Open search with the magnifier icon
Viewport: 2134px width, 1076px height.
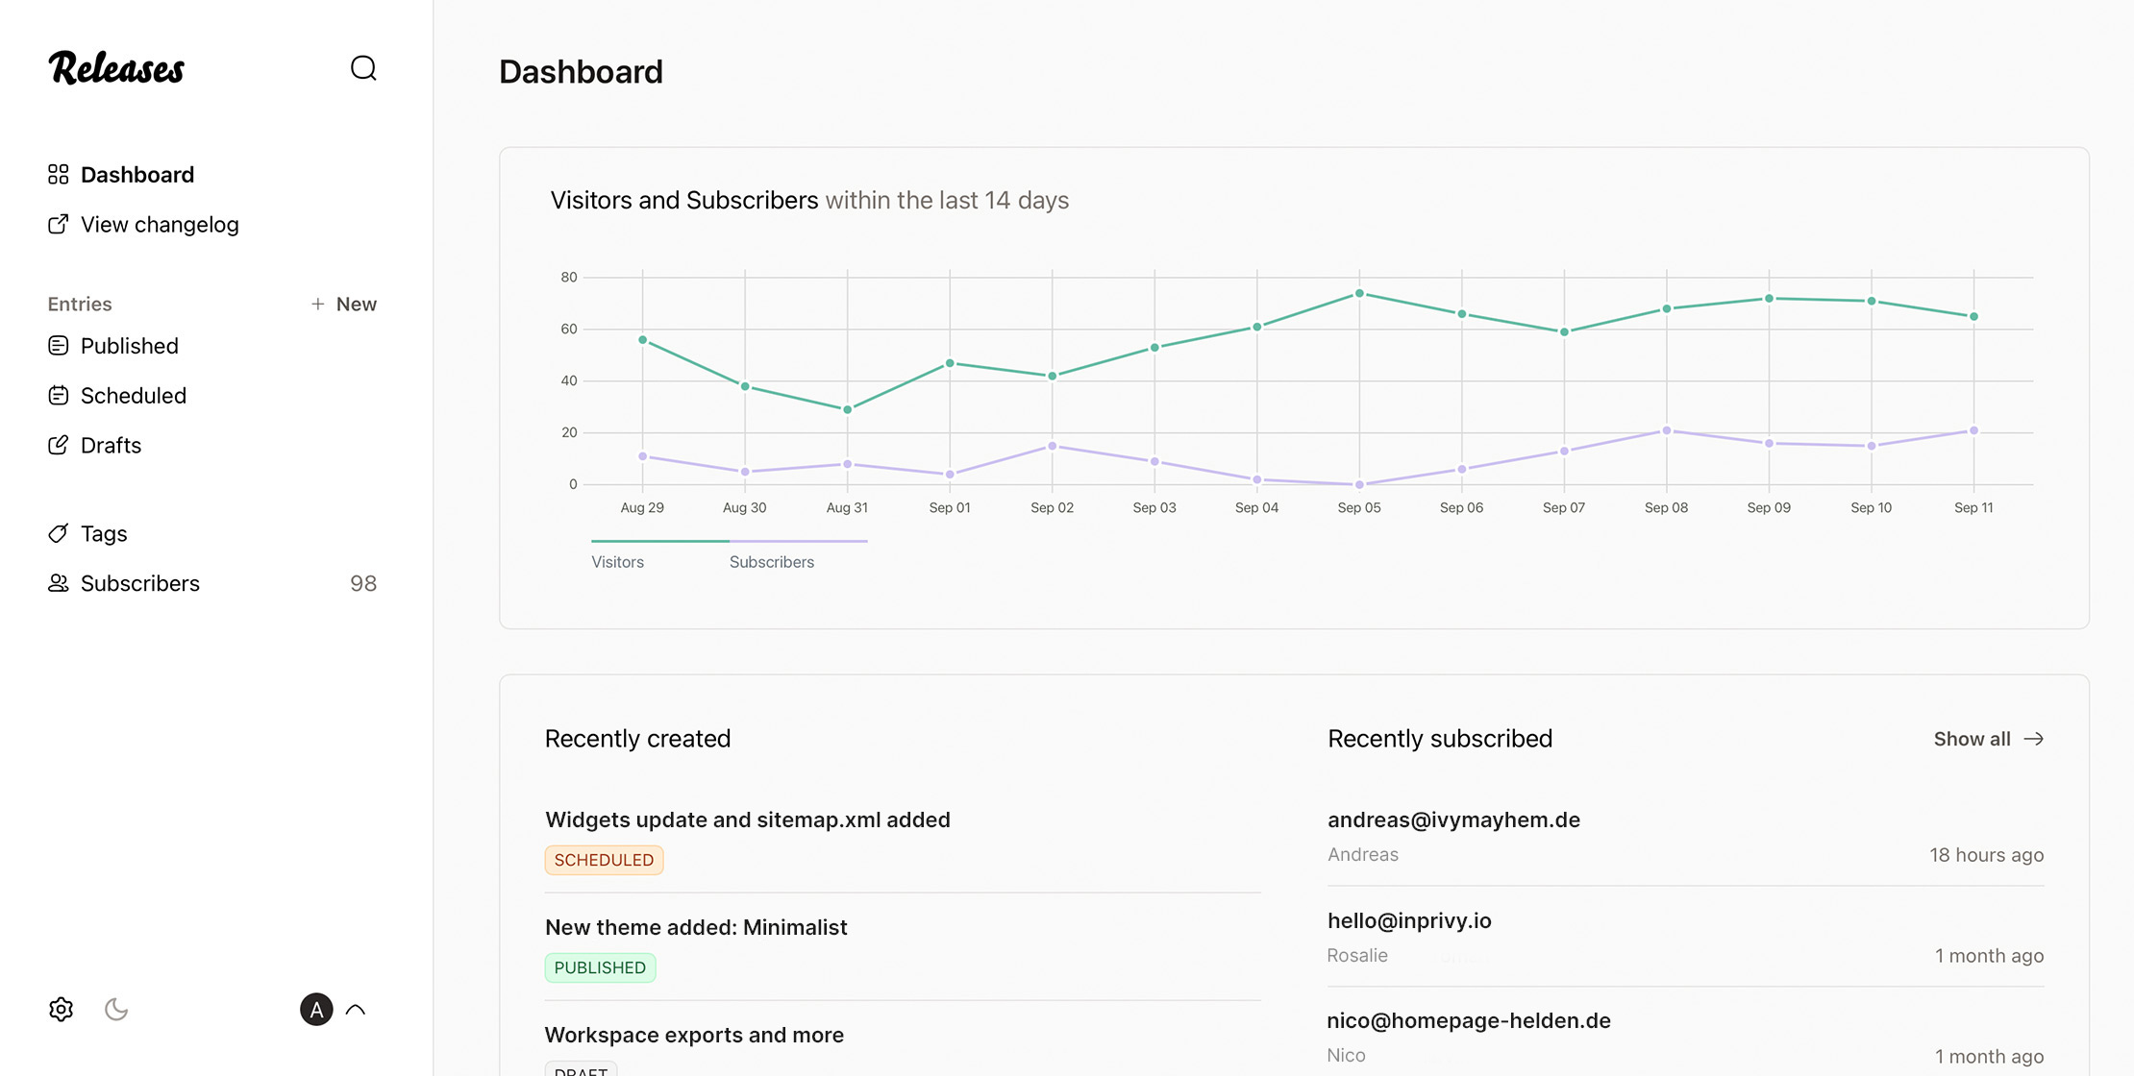coord(362,68)
